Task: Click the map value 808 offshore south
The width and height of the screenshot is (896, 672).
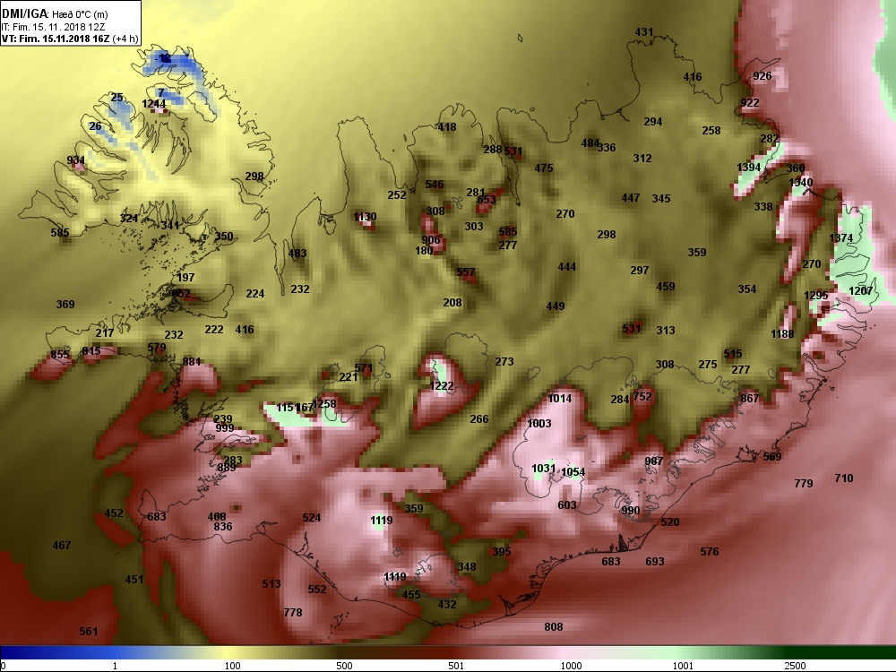Action: coord(553,627)
